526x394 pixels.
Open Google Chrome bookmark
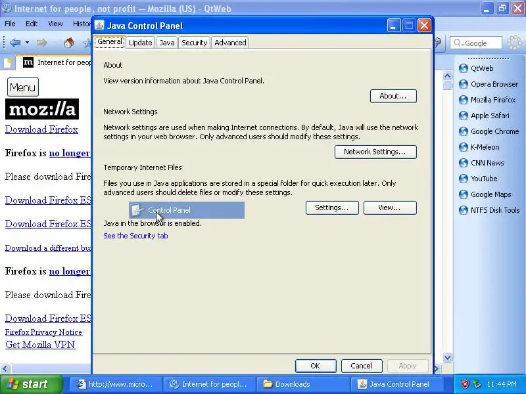pos(489,131)
